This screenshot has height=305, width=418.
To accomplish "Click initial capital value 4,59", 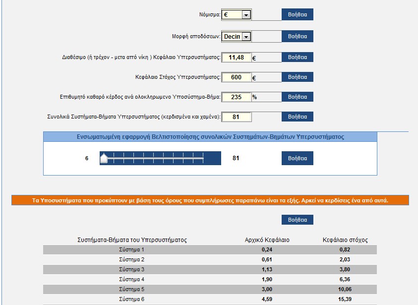I will point(267,299).
